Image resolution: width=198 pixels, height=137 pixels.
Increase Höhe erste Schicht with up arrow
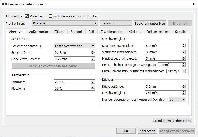pos(93,58)
